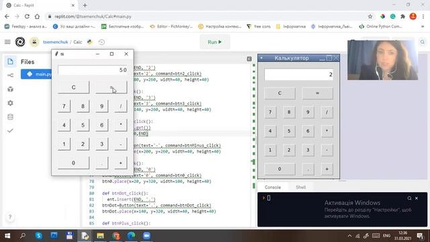The height and width of the screenshot is (242, 430).
Task: Go to the Replit home logo
Action: 20,42
